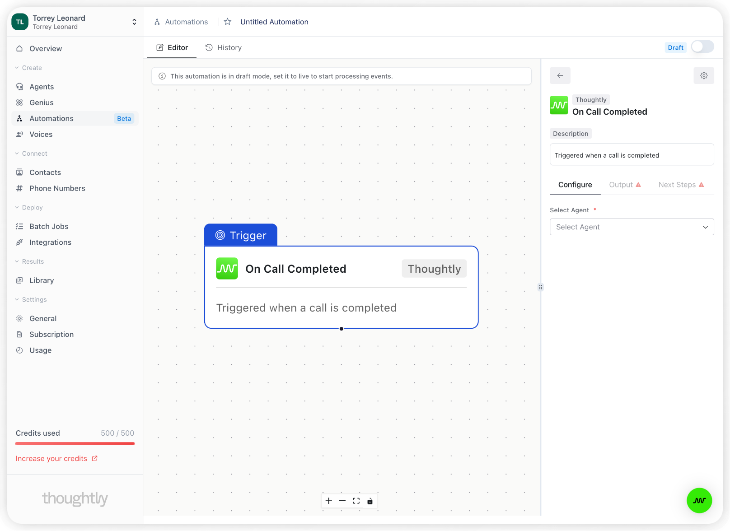Select the Next Steps tab
Viewport: 730px width, 531px height.
tap(681, 185)
